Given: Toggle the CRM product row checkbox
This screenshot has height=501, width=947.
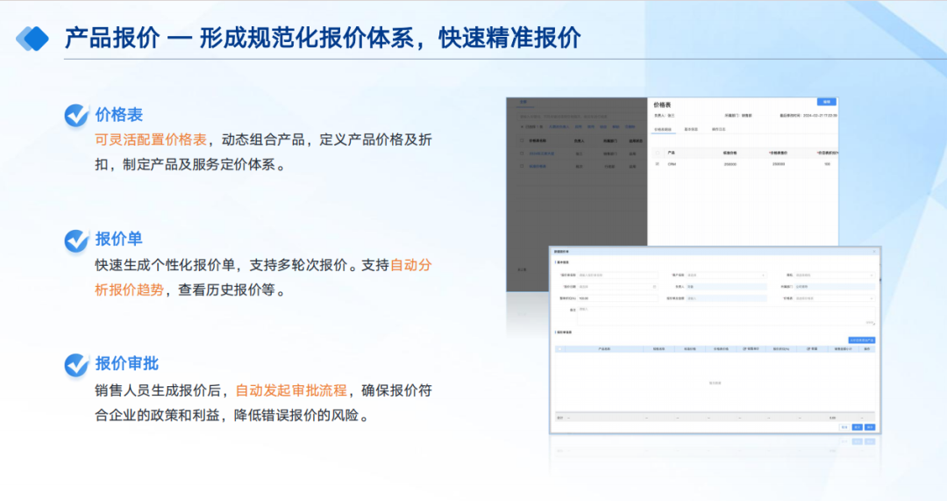Looking at the screenshot, I should click(658, 164).
